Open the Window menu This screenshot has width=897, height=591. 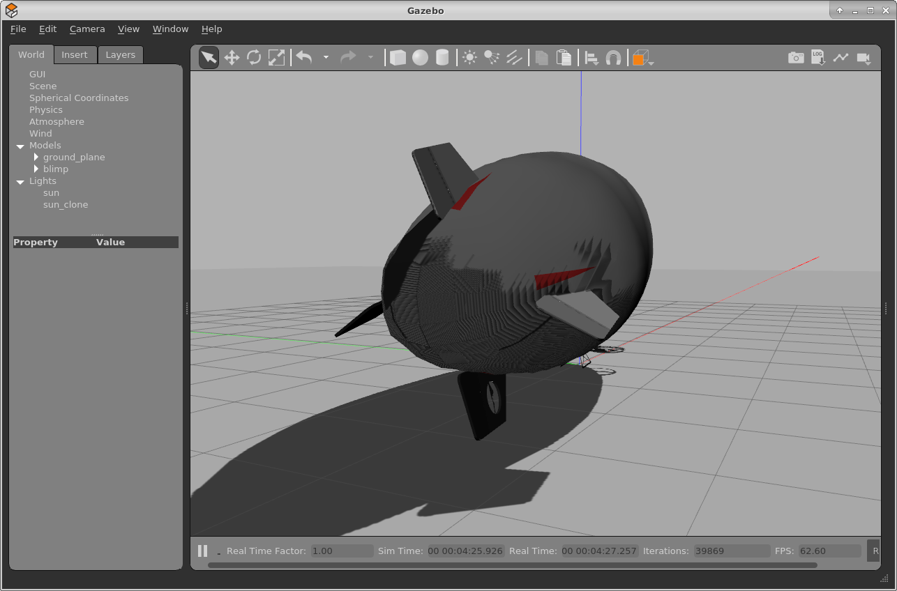coord(170,29)
